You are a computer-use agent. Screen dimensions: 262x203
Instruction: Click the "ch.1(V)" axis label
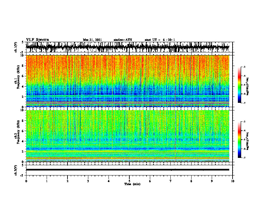(x=16, y=47)
